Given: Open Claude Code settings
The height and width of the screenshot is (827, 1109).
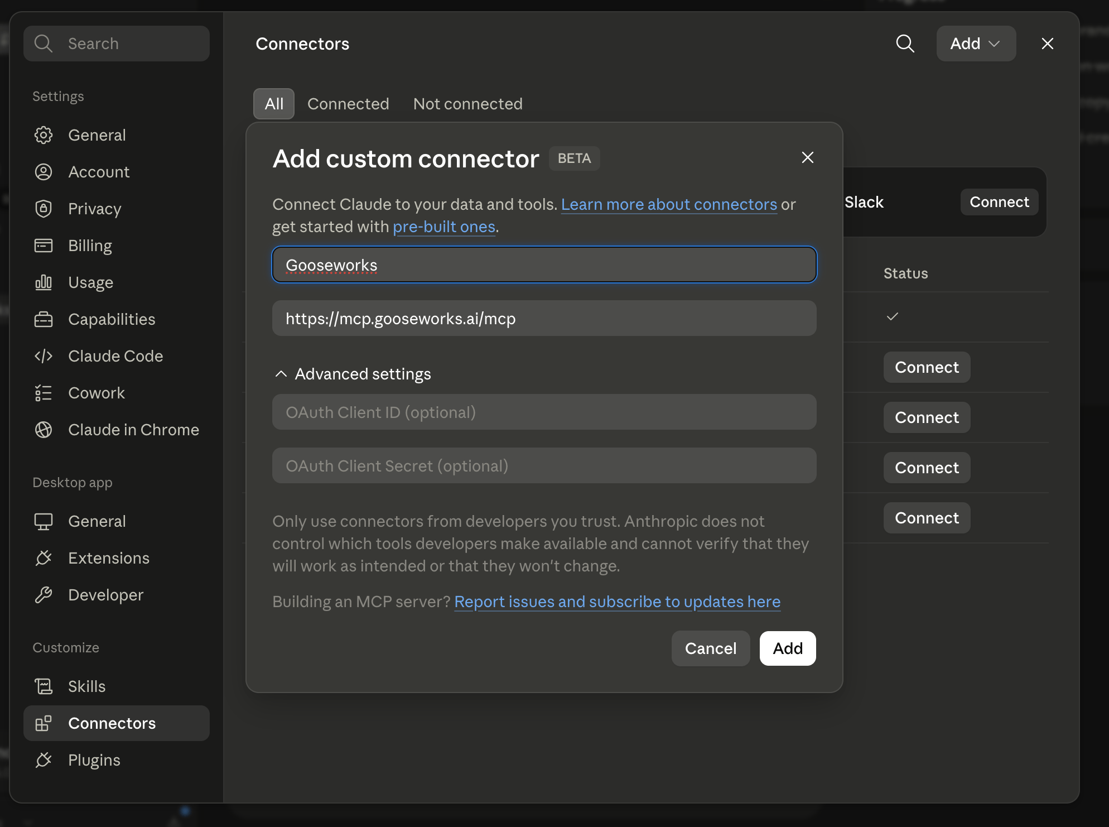Looking at the screenshot, I should point(116,356).
